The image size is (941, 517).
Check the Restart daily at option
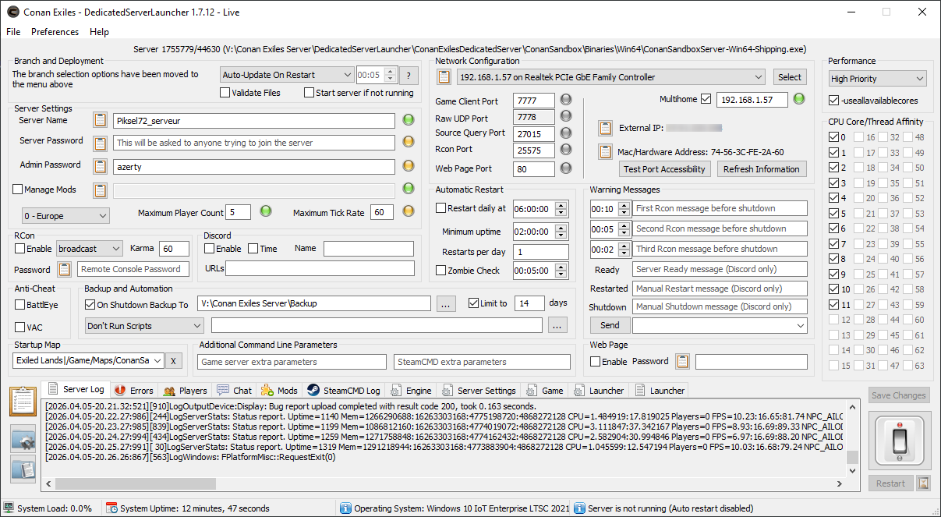[441, 208]
